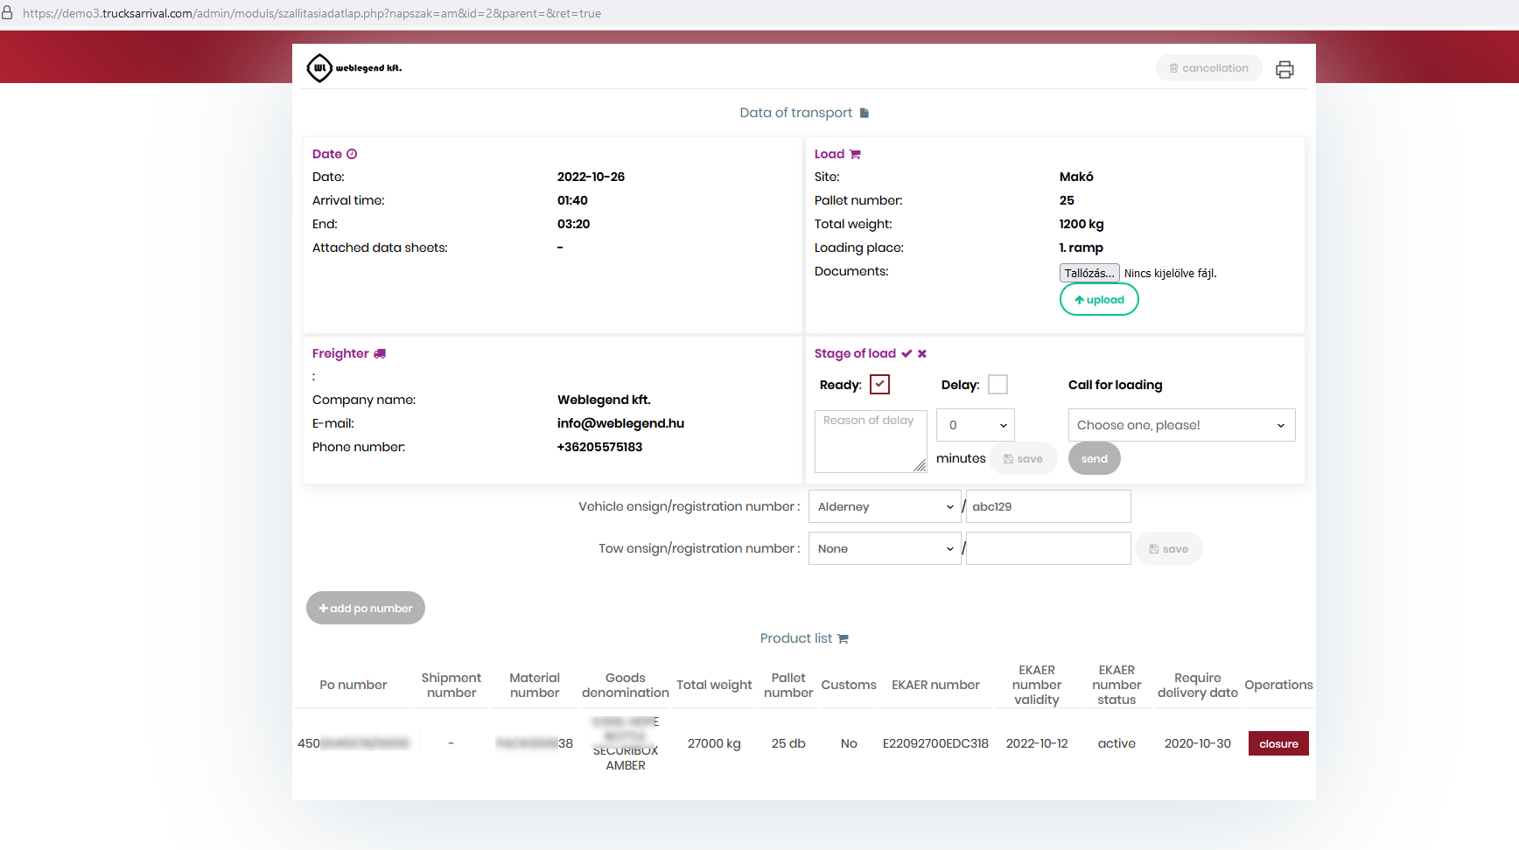Click the red closure button
The image size is (1519, 850).
pos(1278,744)
